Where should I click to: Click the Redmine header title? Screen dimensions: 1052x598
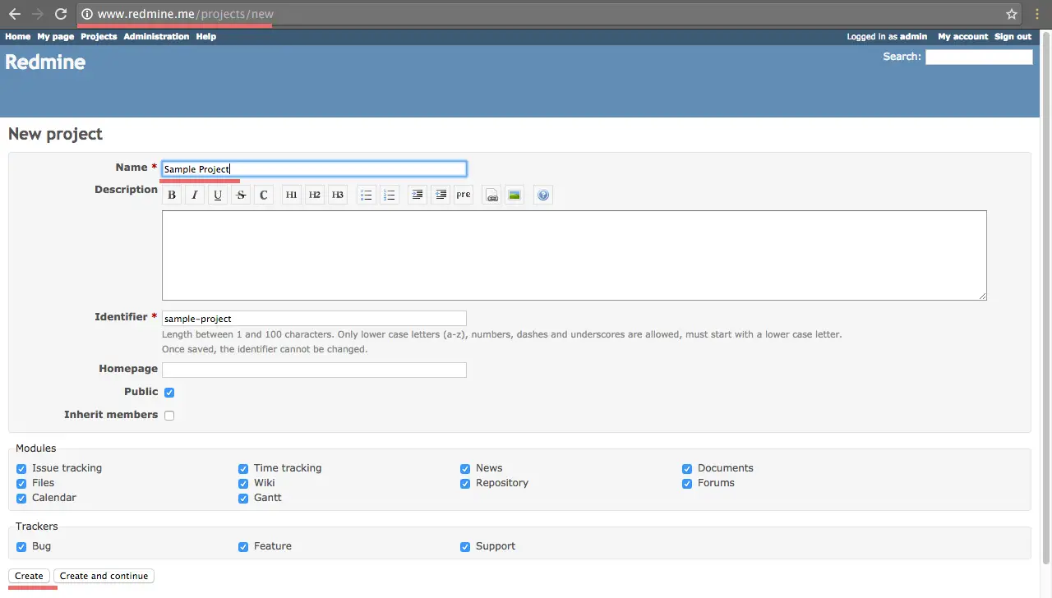click(x=45, y=62)
